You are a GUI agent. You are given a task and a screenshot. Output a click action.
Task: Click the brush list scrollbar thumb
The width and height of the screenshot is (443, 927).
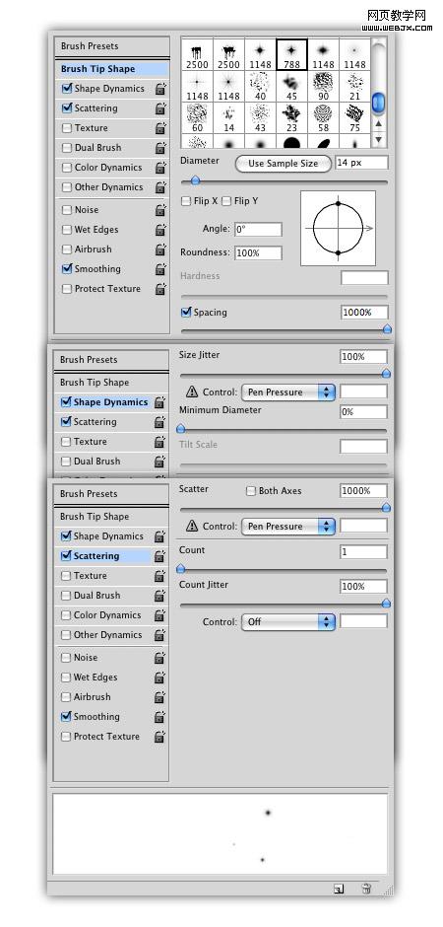tap(379, 102)
